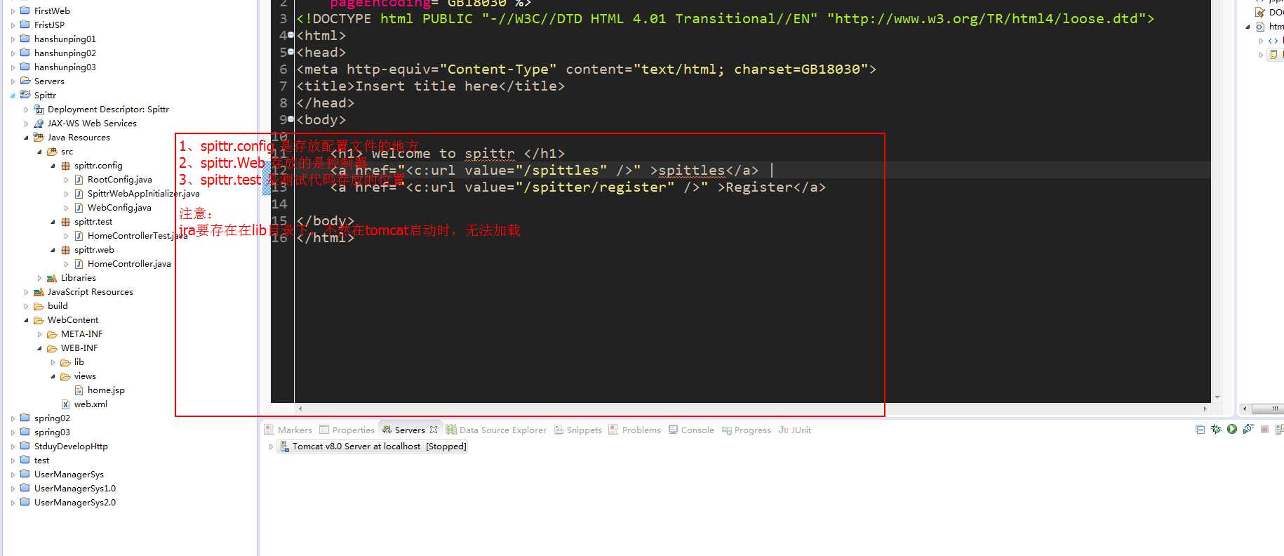The height and width of the screenshot is (556, 1284).
Task: Click the Libraries icon in Spittr
Action: click(52, 277)
